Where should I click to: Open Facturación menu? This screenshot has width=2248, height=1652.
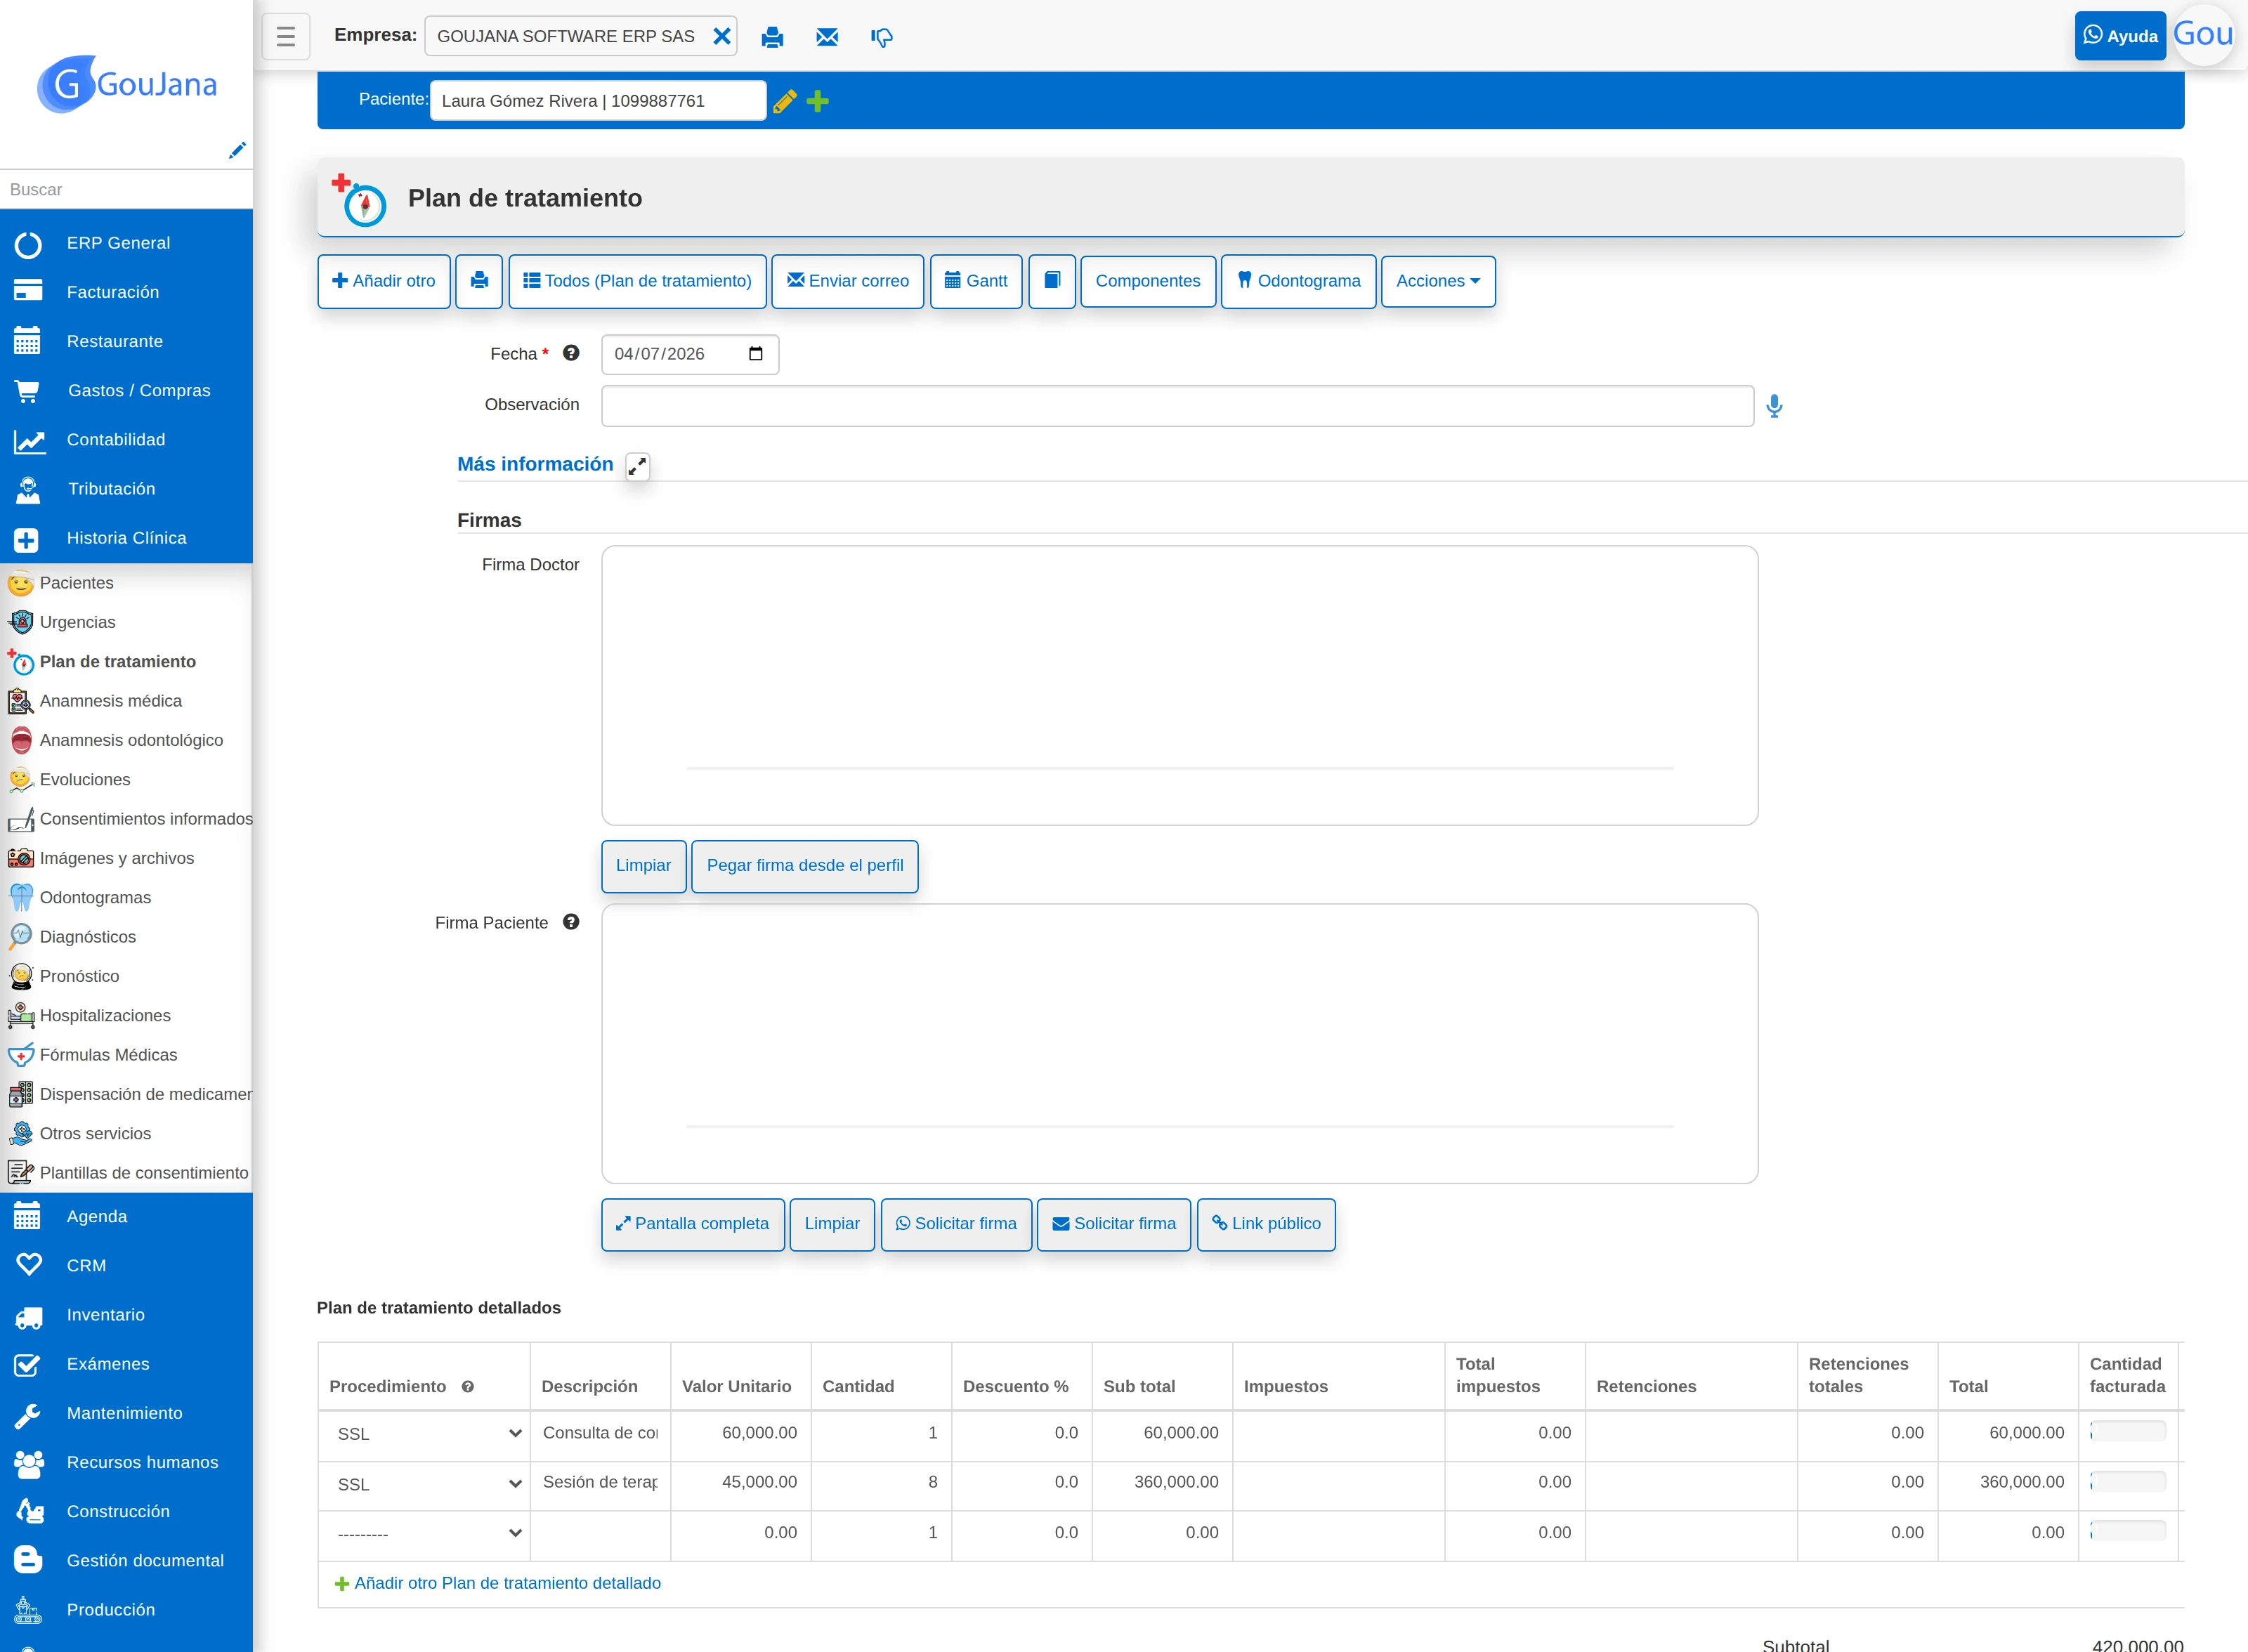pos(126,292)
